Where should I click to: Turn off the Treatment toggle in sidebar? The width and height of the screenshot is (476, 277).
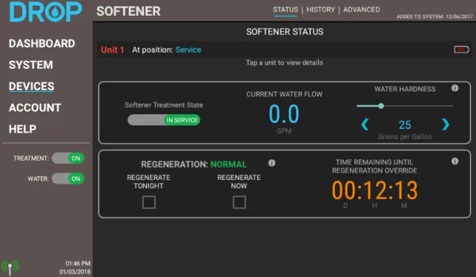[68, 159]
